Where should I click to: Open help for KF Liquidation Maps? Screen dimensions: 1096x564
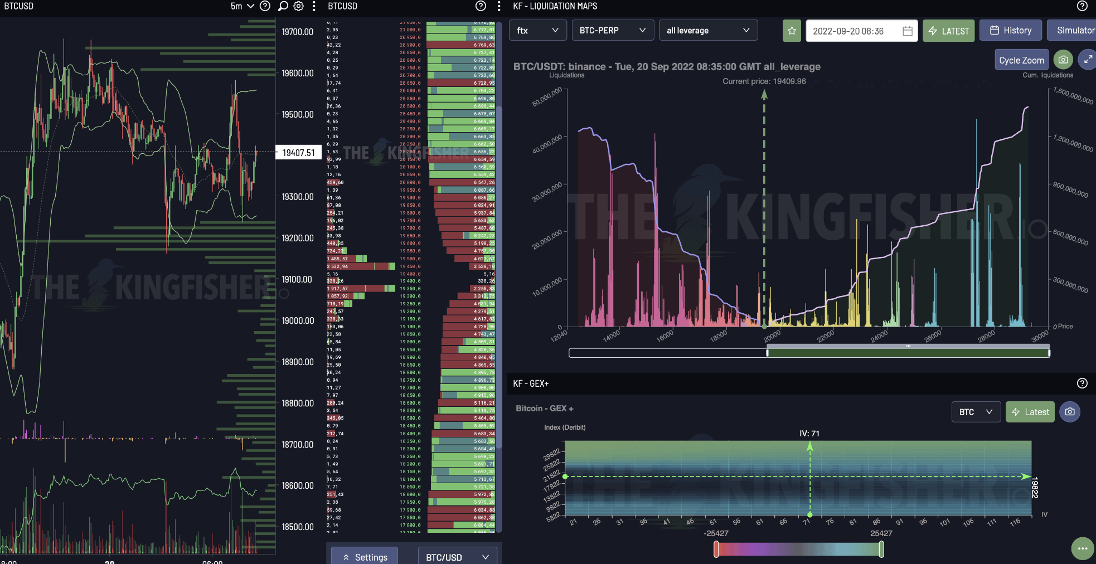coord(1082,6)
